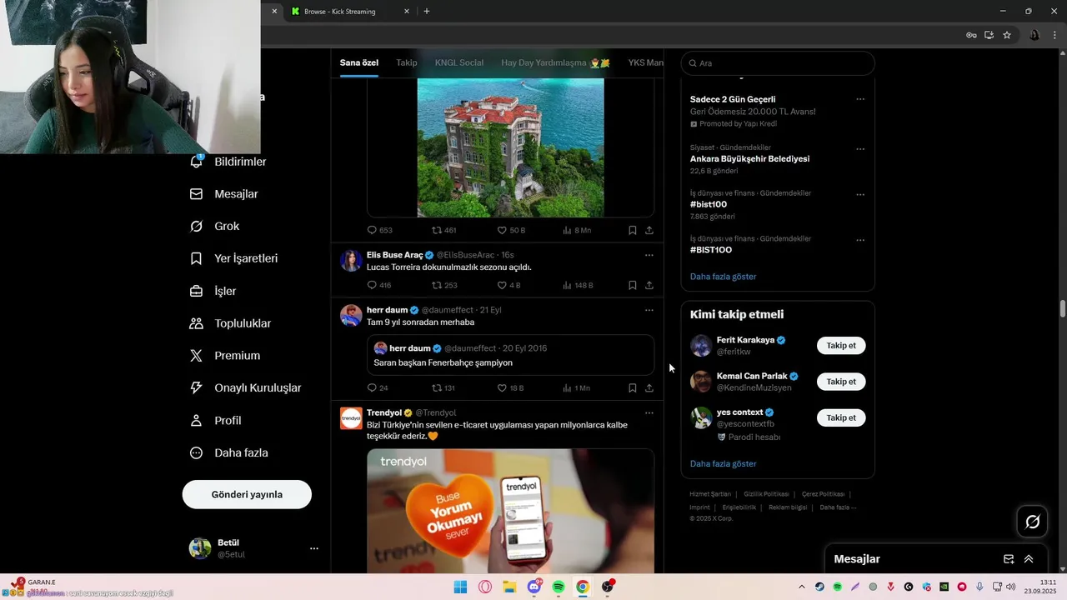Click the Ara search field
The image size is (1067, 600).
coord(778,63)
